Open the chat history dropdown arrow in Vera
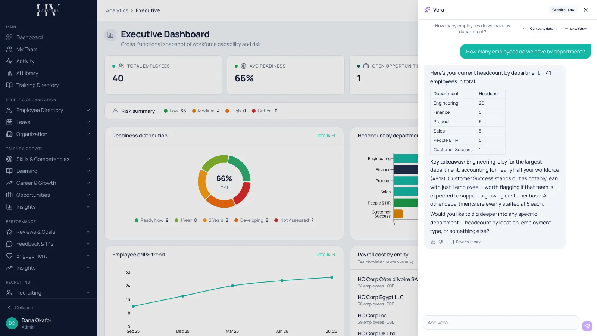Viewport: 597px width, 336px height. (x=524, y=29)
